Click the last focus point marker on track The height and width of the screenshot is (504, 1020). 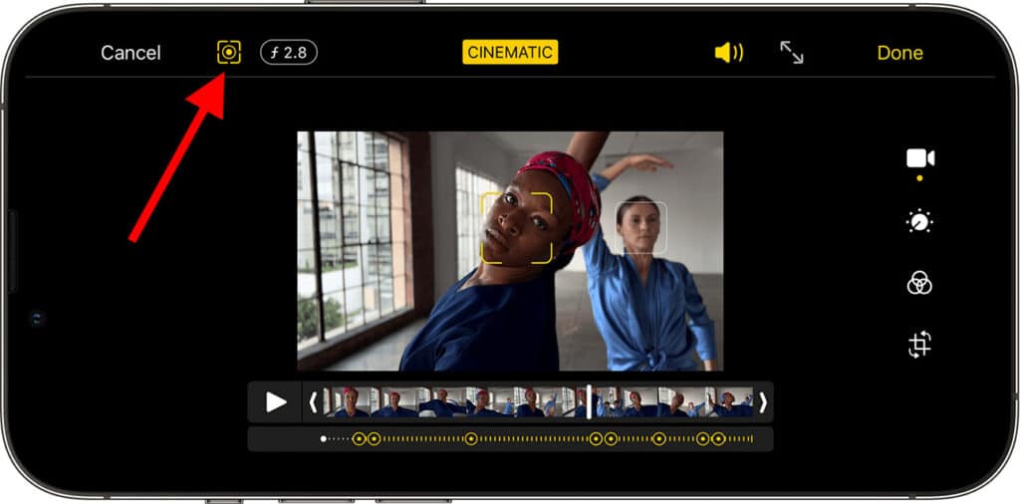pyautogui.click(x=718, y=438)
